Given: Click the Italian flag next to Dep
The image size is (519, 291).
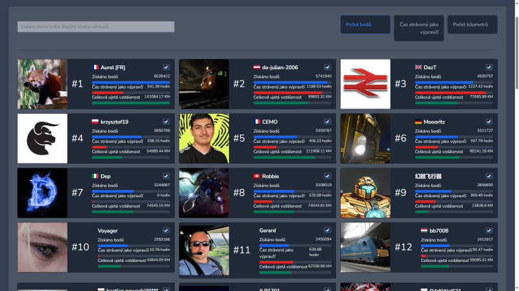Looking at the screenshot, I should click(x=95, y=176).
